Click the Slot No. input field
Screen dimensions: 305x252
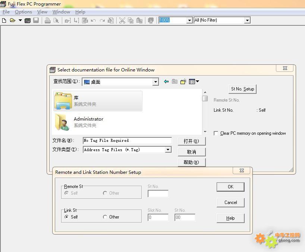click(158, 217)
